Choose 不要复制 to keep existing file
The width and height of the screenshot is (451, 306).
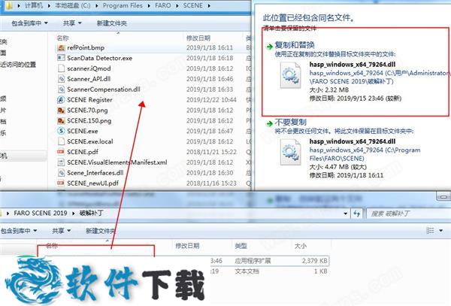[291, 123]
